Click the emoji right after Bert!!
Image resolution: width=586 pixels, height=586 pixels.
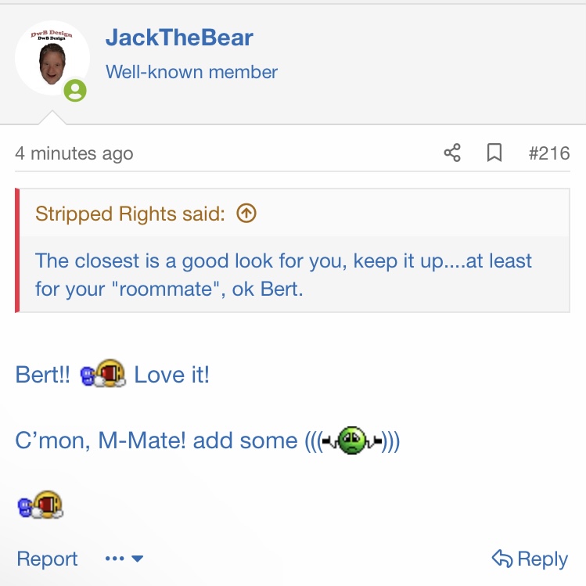102,375
